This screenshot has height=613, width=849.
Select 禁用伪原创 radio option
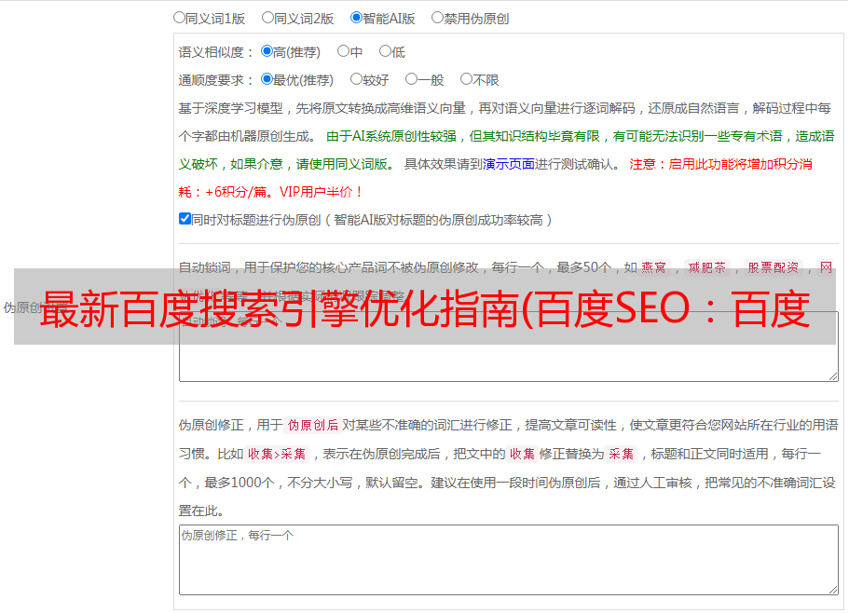point(437,18)
